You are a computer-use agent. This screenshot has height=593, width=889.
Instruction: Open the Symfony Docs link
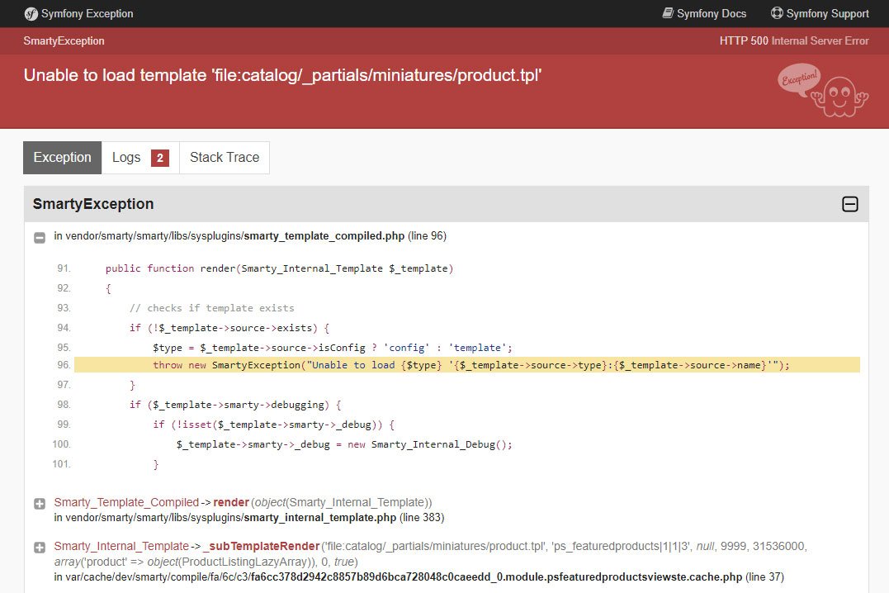point(704,13)
